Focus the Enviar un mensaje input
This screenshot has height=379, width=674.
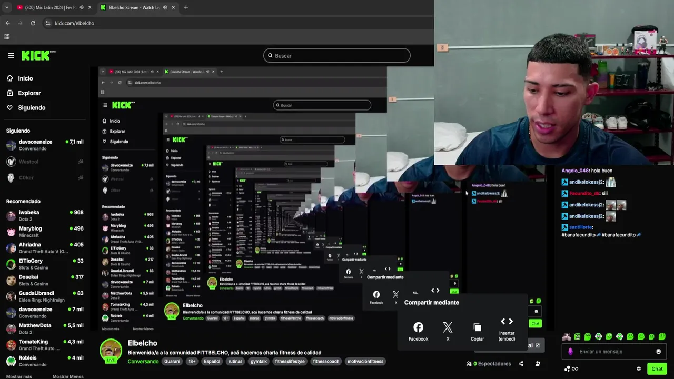tap(613, 352)
